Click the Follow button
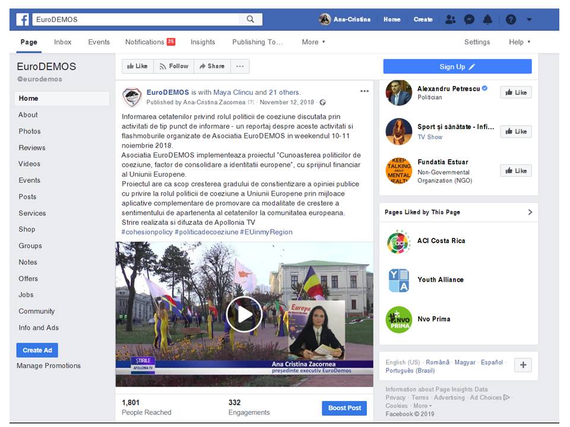Viewport: 570px width, 427px height. click(174, 66)
